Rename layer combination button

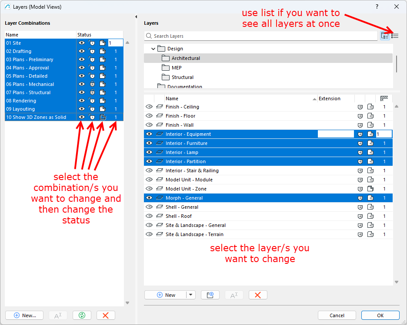58,315
